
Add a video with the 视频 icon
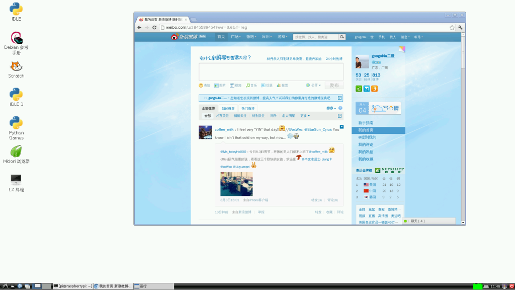click(235, 86)
